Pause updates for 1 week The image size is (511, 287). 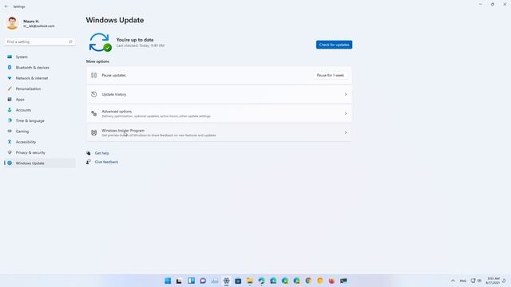pos(330,75)
